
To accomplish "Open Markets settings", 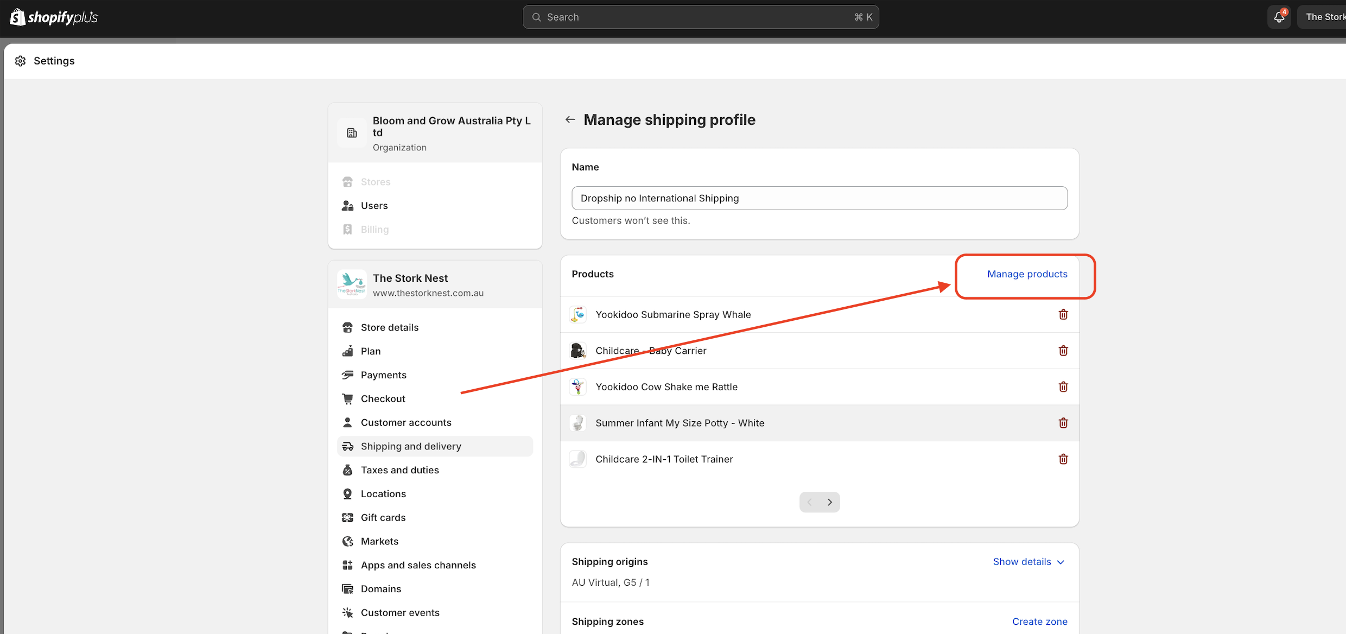I will click(x=435, y=541).
